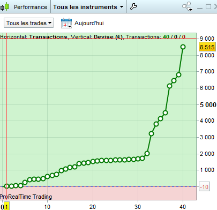Open the calendar date picker icon
The height and width of the screenshot is (210, 217).
point(66,23)
